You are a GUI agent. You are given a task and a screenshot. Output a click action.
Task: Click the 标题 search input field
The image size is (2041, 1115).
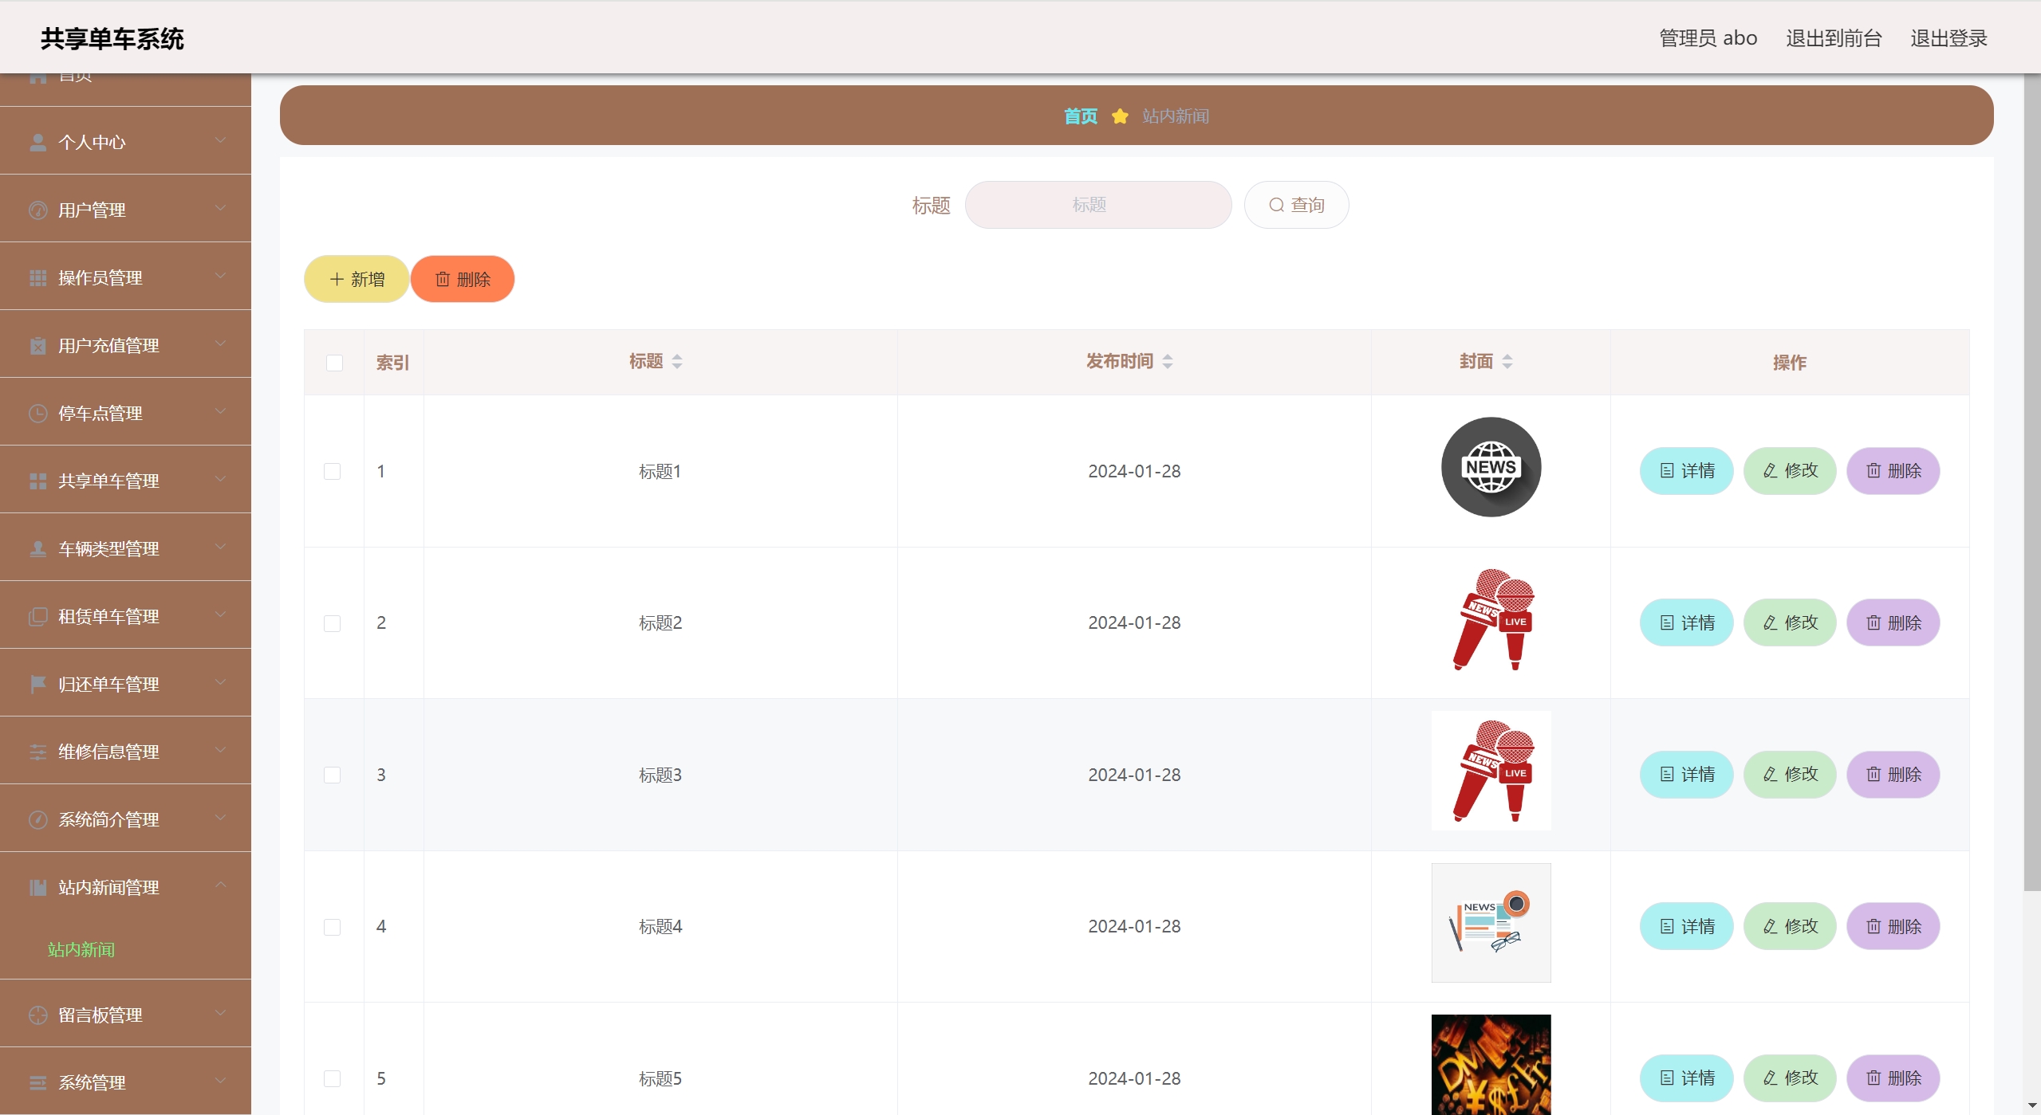click(1097, 206)
